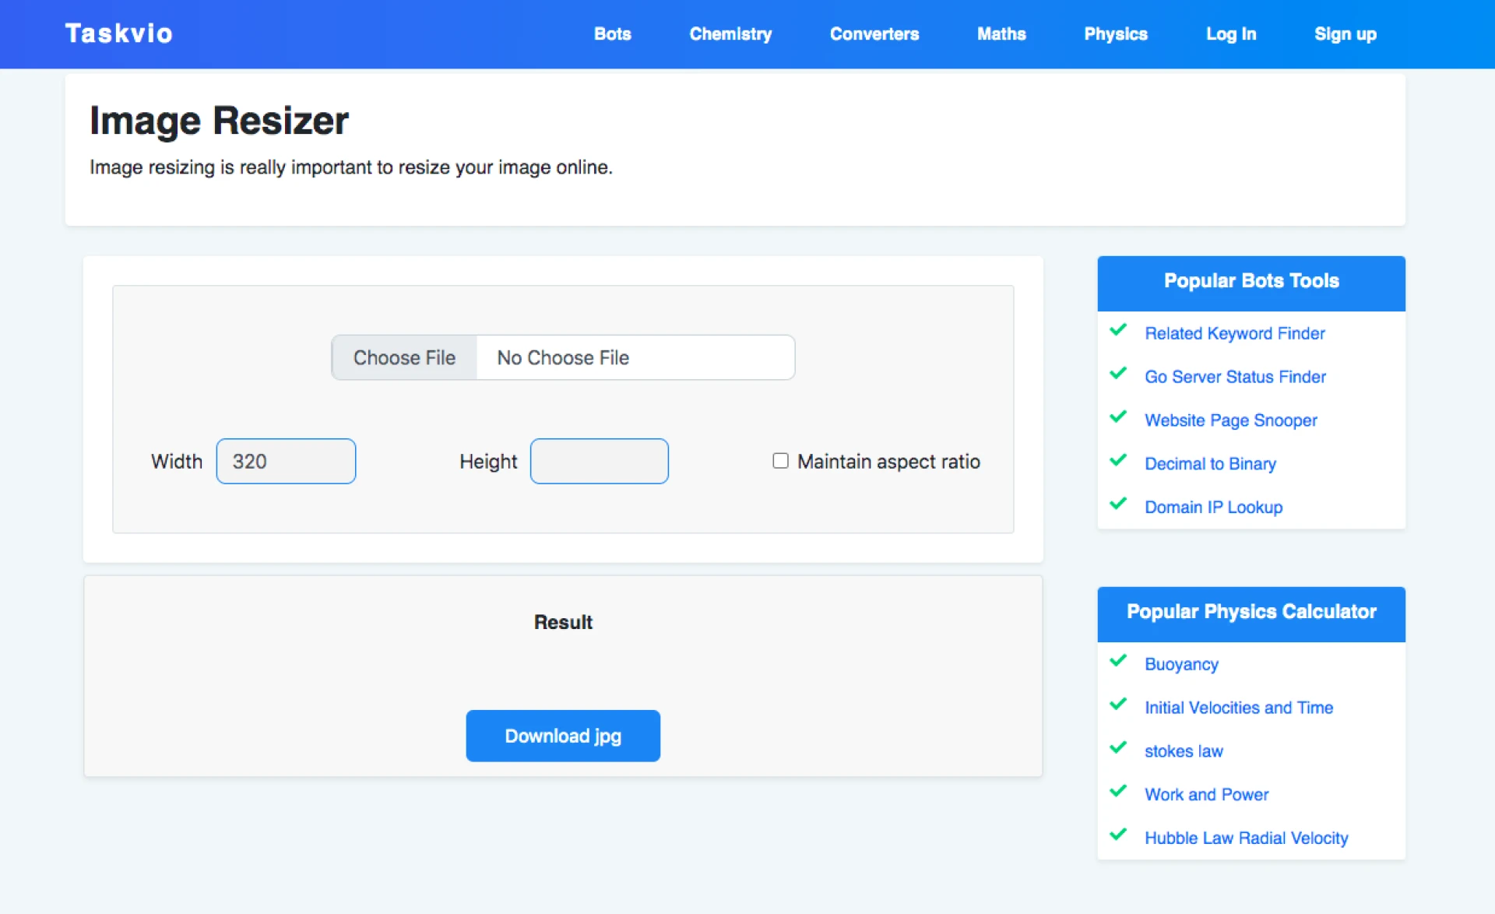Viewport: 1495px width, 914px height.
Task: Open the Bots menu
Action: [x=612, y=34]
